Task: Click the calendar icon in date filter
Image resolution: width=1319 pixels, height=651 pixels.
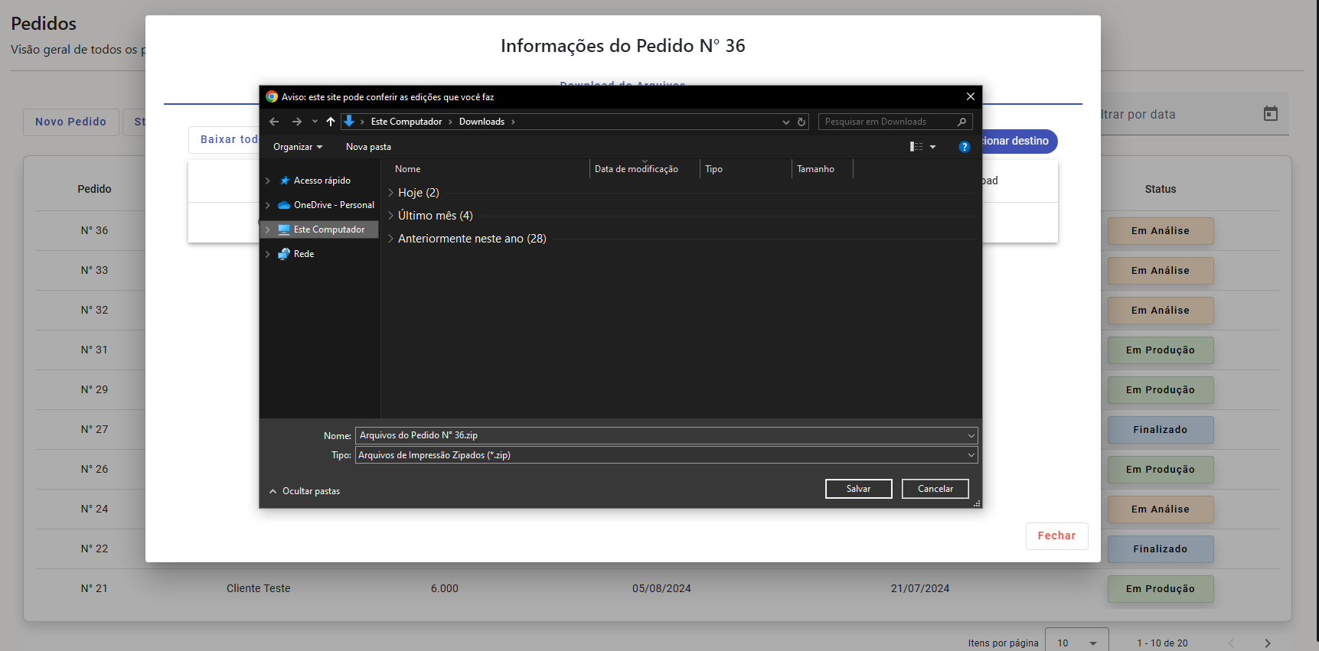Action: coord(1270,114)
